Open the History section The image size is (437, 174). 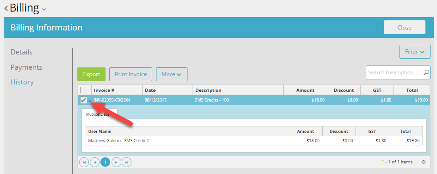pyautogui.click(x=22, y=82)
